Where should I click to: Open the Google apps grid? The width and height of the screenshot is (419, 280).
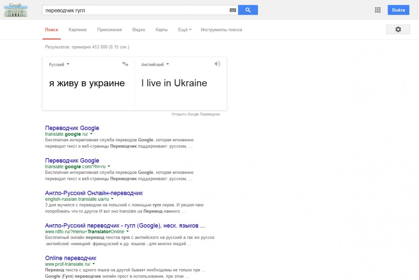pyautogui.click(x=378, y=10)
